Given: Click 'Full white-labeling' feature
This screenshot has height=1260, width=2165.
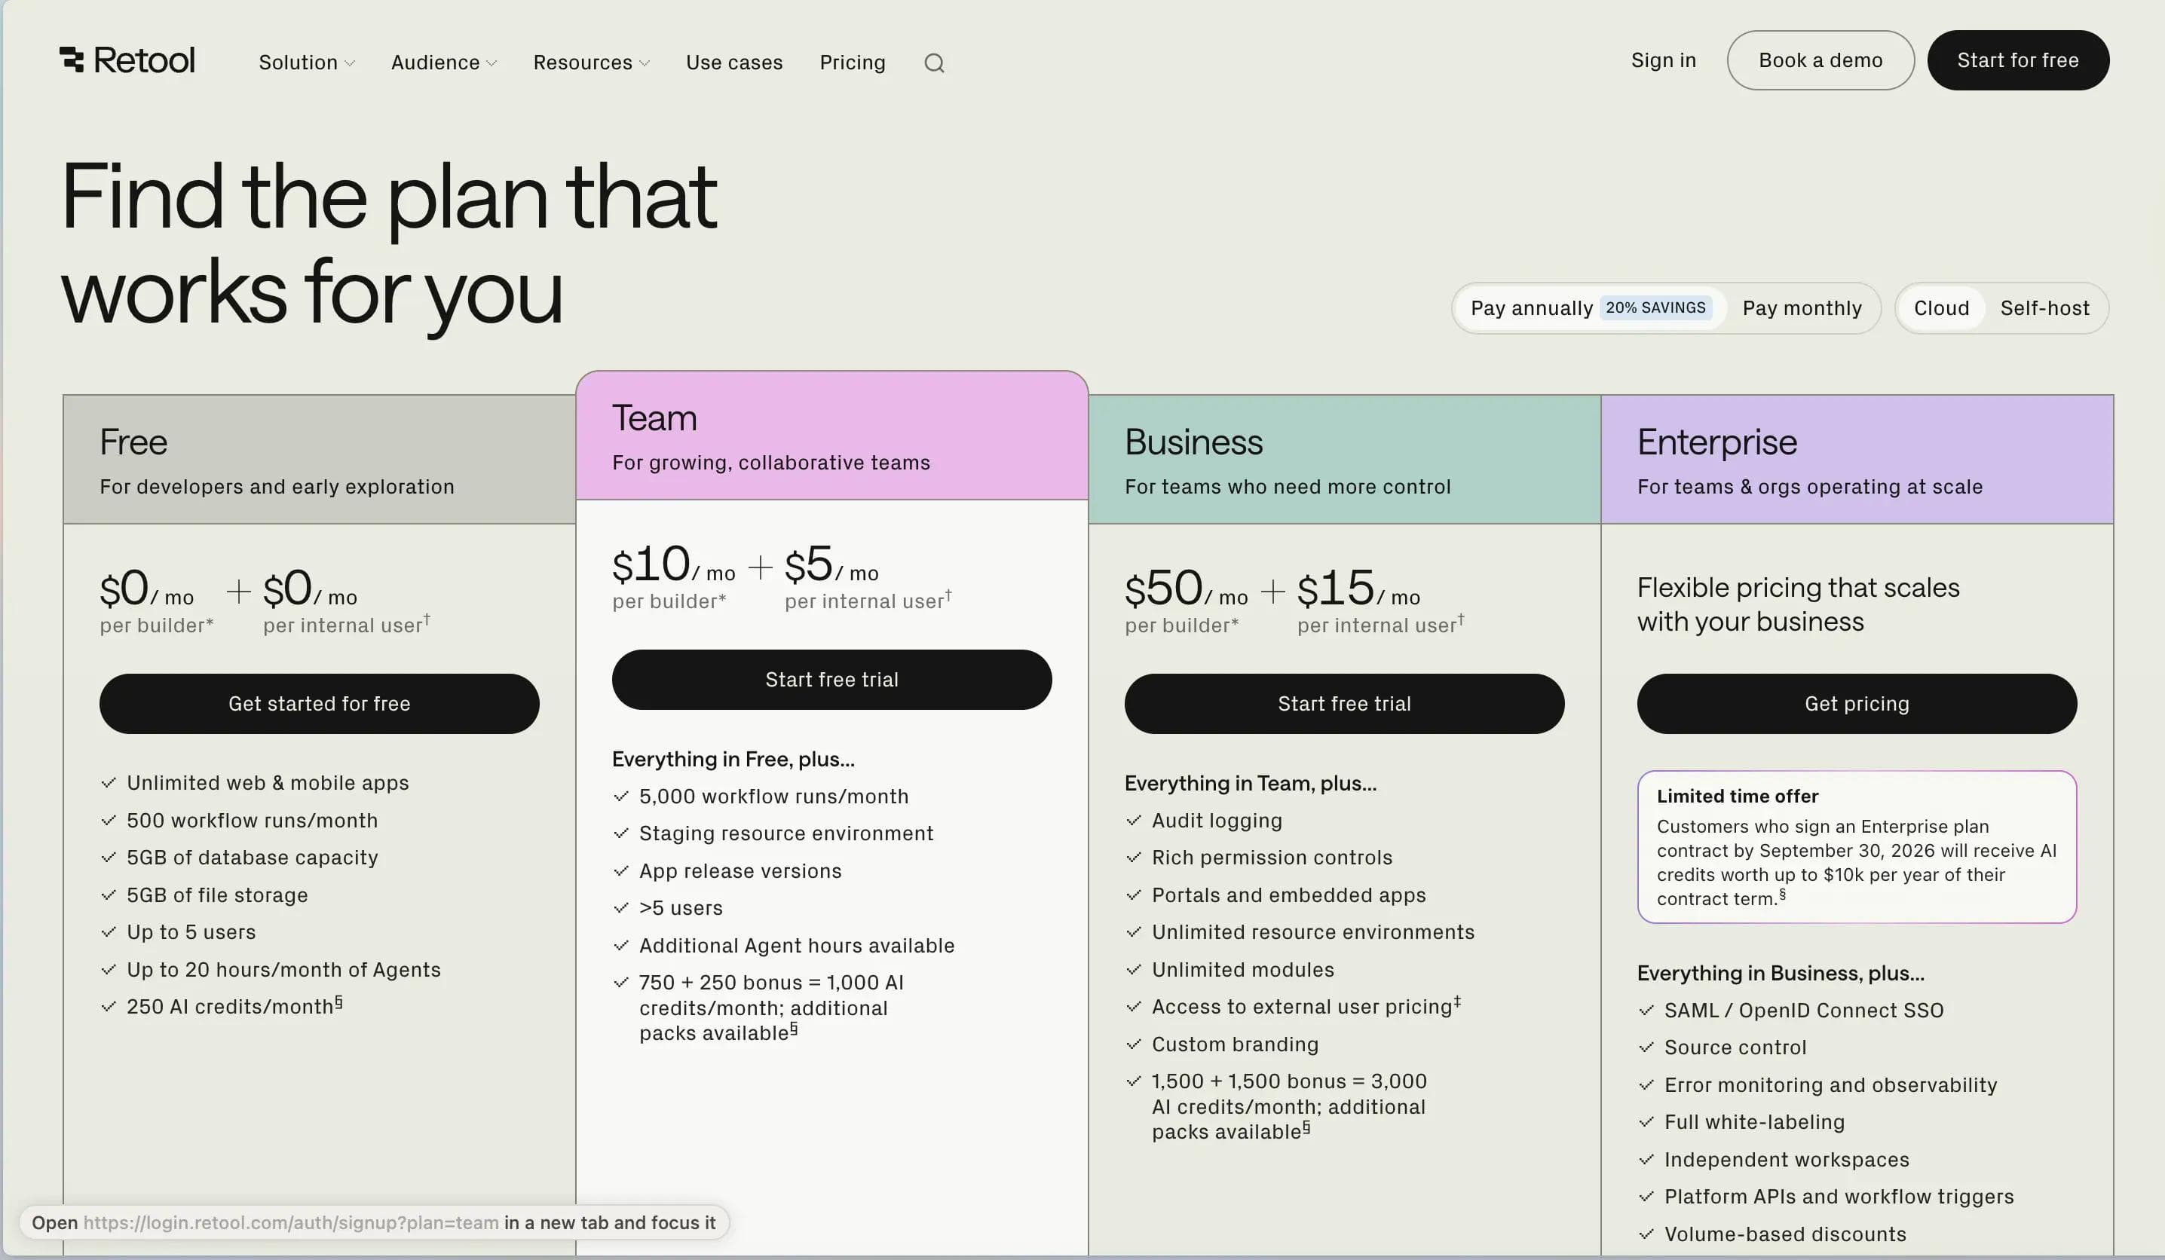Looking at the screenshot, I should (x=1753, y=1122).
